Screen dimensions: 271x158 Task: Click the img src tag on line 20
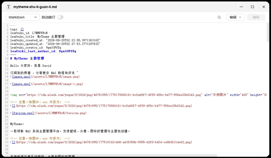138,95
